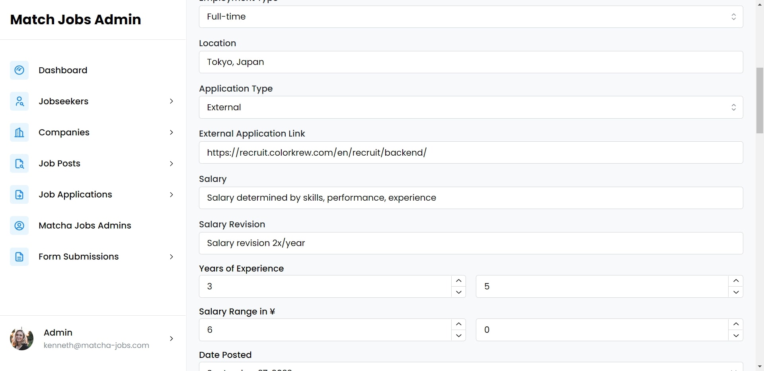Open the Employment Type Full-time dropdown
764x371 pixels.
click(x=471, y=17)
